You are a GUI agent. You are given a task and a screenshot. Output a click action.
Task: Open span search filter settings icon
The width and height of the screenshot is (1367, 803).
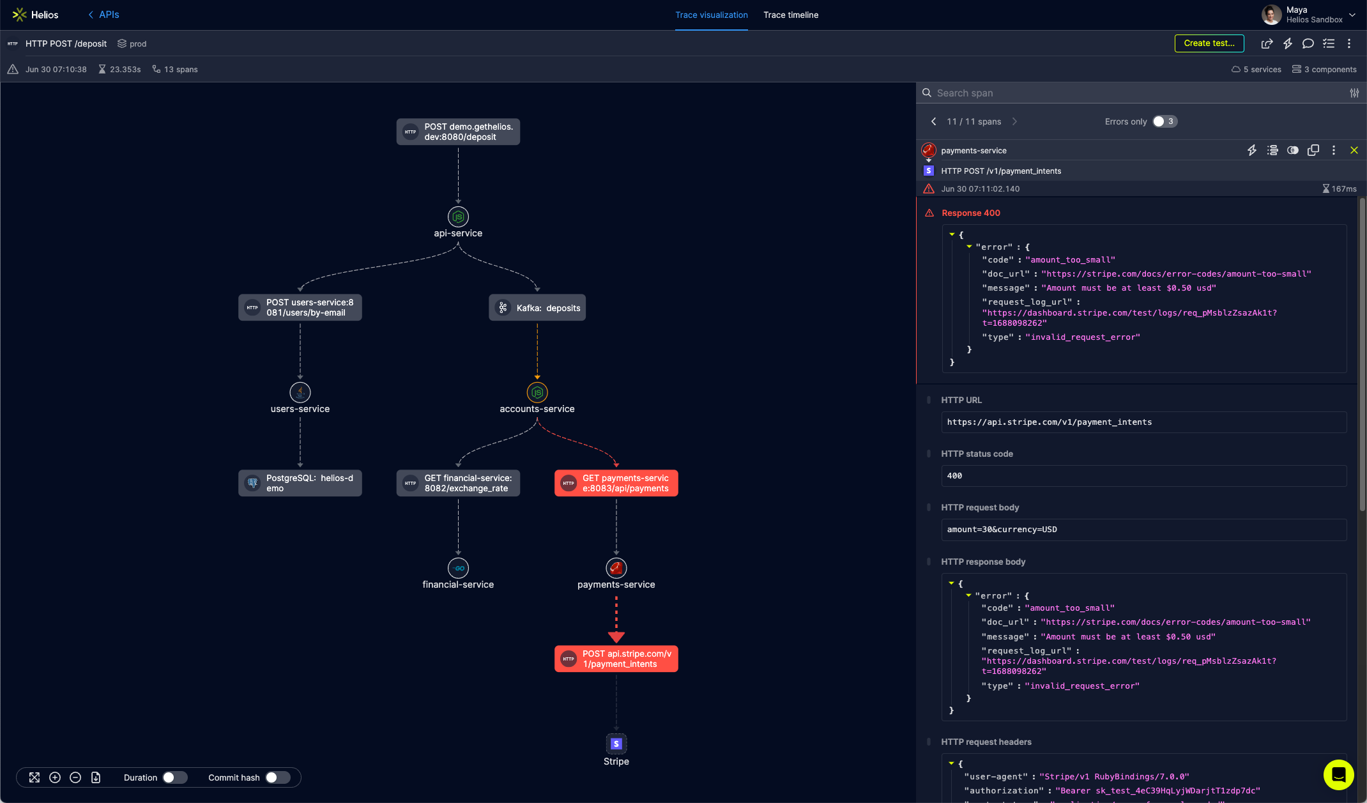[1354, 93]
